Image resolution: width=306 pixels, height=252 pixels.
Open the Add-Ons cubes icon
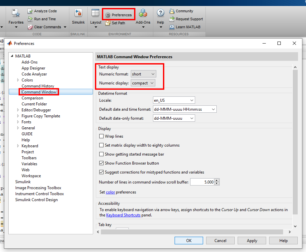143,13
